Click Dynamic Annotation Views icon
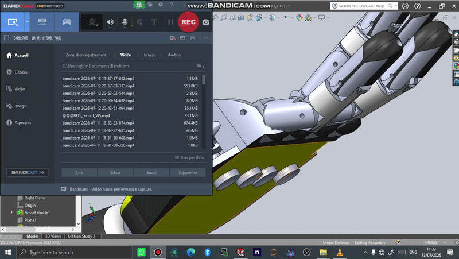459x259 pixels. click(250, 18)
